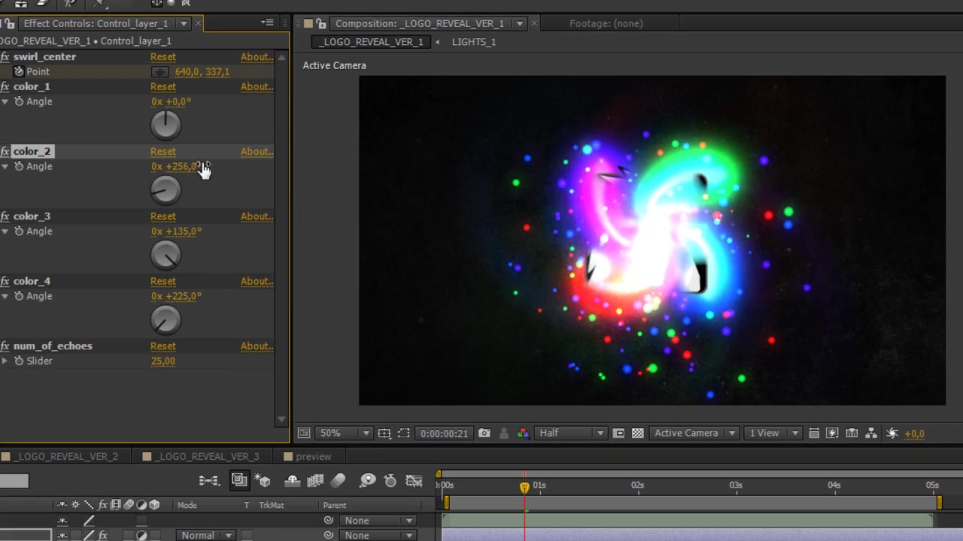This screenshot has height=541, width=963.
Task: Click the color_4 angle dial
Action: (x=166, y=320)
